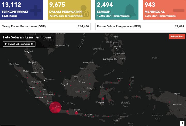
Task: Click the ODP value 244,480
Action: pyautogui.click(x=83, y=26)
